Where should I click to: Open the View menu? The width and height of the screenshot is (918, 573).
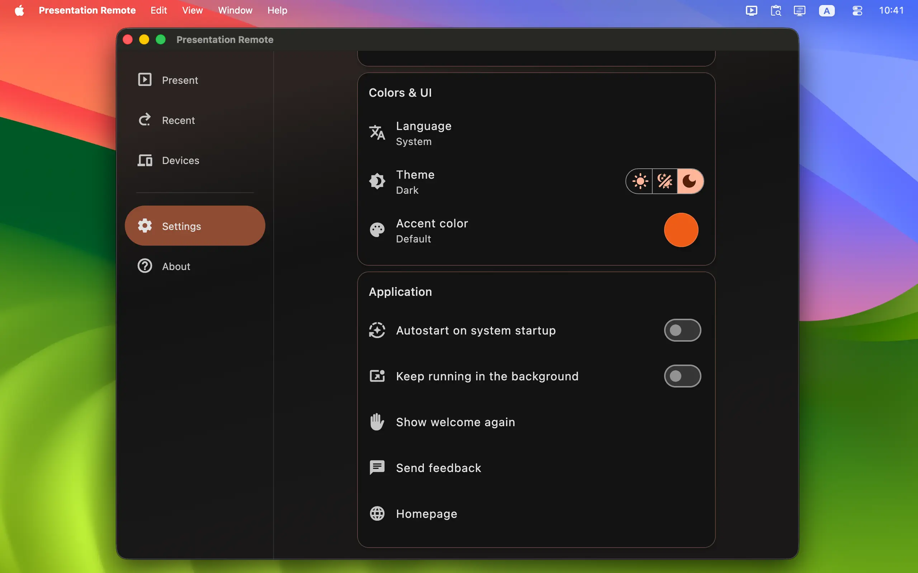(192, 10)
